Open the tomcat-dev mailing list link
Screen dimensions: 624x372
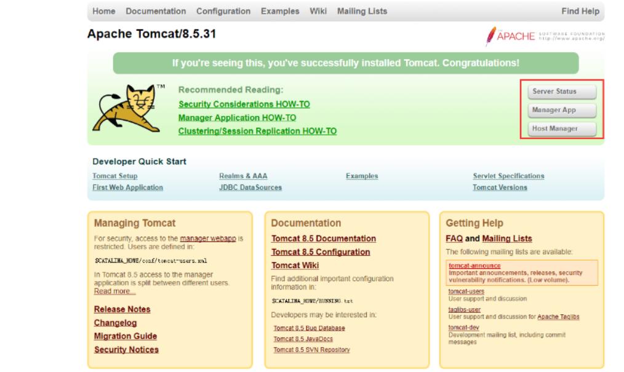point(463,328)
